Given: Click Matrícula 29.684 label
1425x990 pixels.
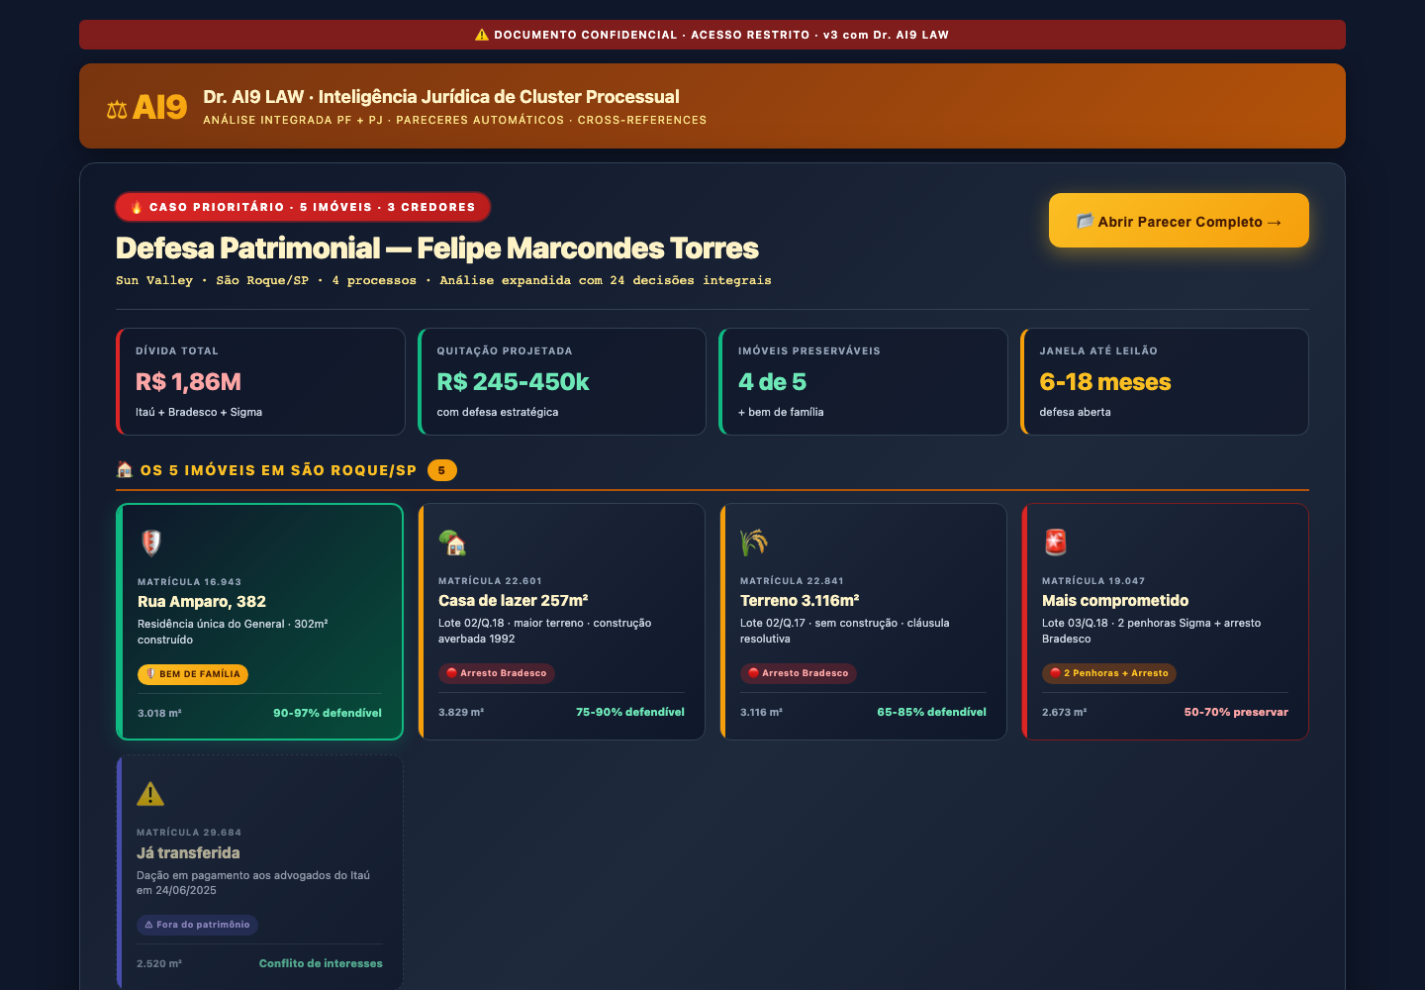Looking at the screenshot, I should click(x=189, y=833).
